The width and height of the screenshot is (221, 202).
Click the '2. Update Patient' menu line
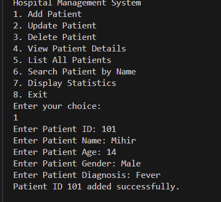pyautogui.click(x=55, y=26)
